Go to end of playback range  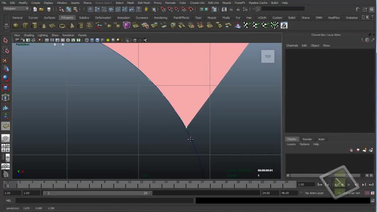point(371,185)
